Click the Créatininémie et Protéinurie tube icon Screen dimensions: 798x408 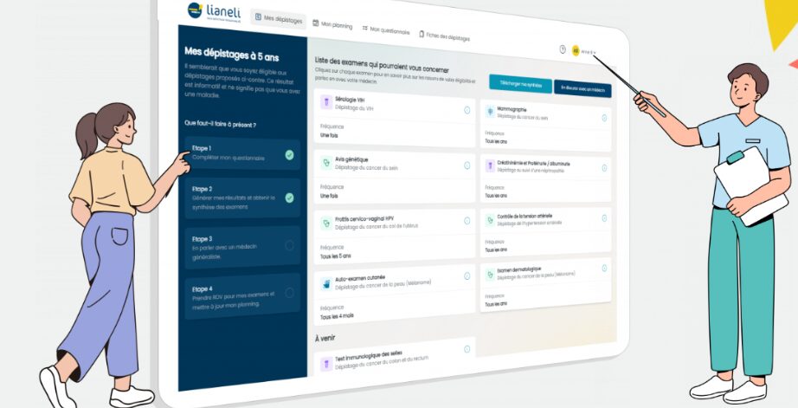point(490,165)
